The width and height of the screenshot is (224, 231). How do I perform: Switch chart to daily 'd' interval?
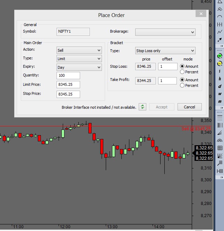[220, 86]
